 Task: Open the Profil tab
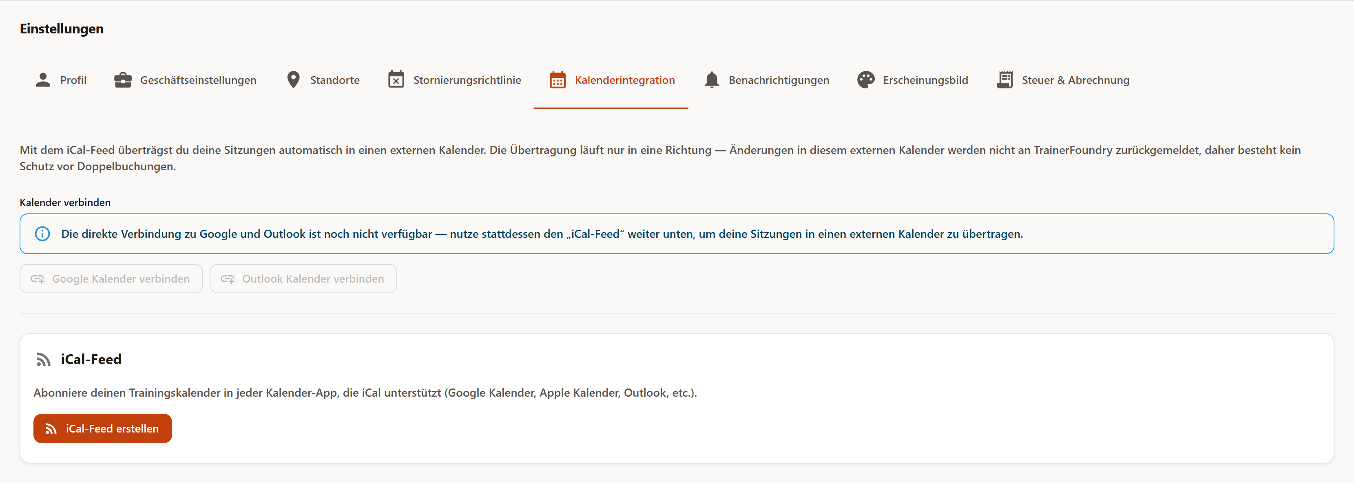click(60, 80)
